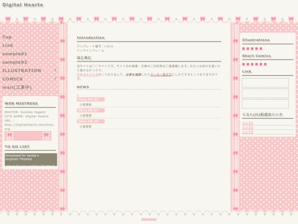The height and width of the screenshot is (224, 298).
Task: Click the TO DO LIST heading
Action: point(17,147)
